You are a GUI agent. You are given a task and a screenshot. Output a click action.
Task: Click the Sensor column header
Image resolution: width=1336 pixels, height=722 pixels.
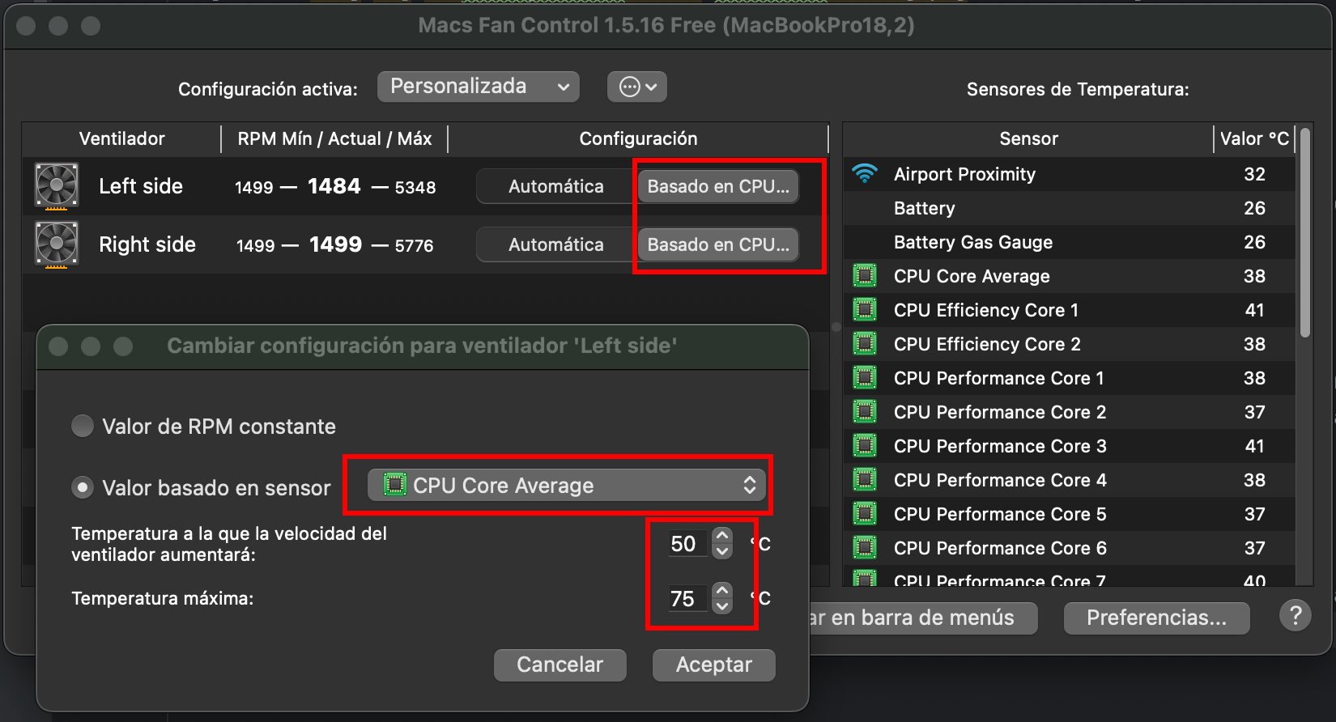point(1028,138)
